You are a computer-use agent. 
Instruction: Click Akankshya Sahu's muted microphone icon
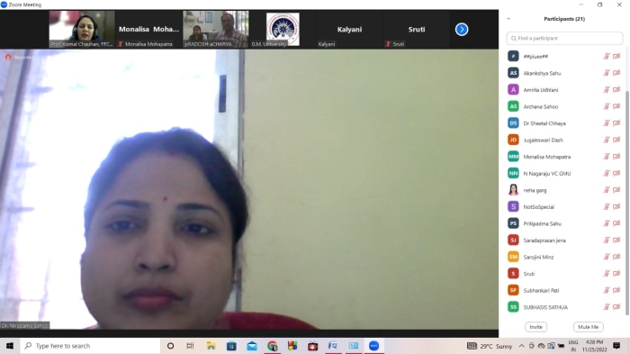(607, 73)
